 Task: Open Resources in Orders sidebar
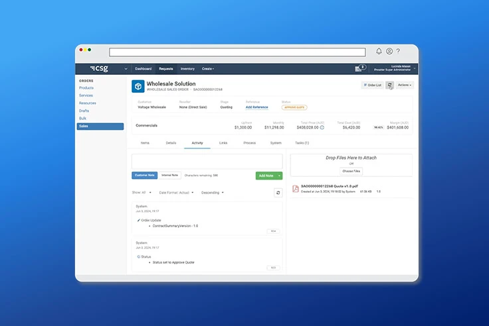[87, 103]
